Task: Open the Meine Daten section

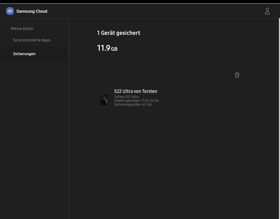Action: pos(22,29)
